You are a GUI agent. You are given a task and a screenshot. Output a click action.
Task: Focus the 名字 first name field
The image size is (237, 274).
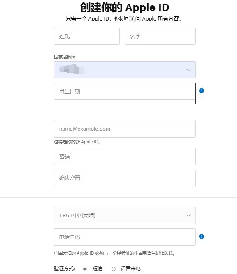click(x=160, y=36)
